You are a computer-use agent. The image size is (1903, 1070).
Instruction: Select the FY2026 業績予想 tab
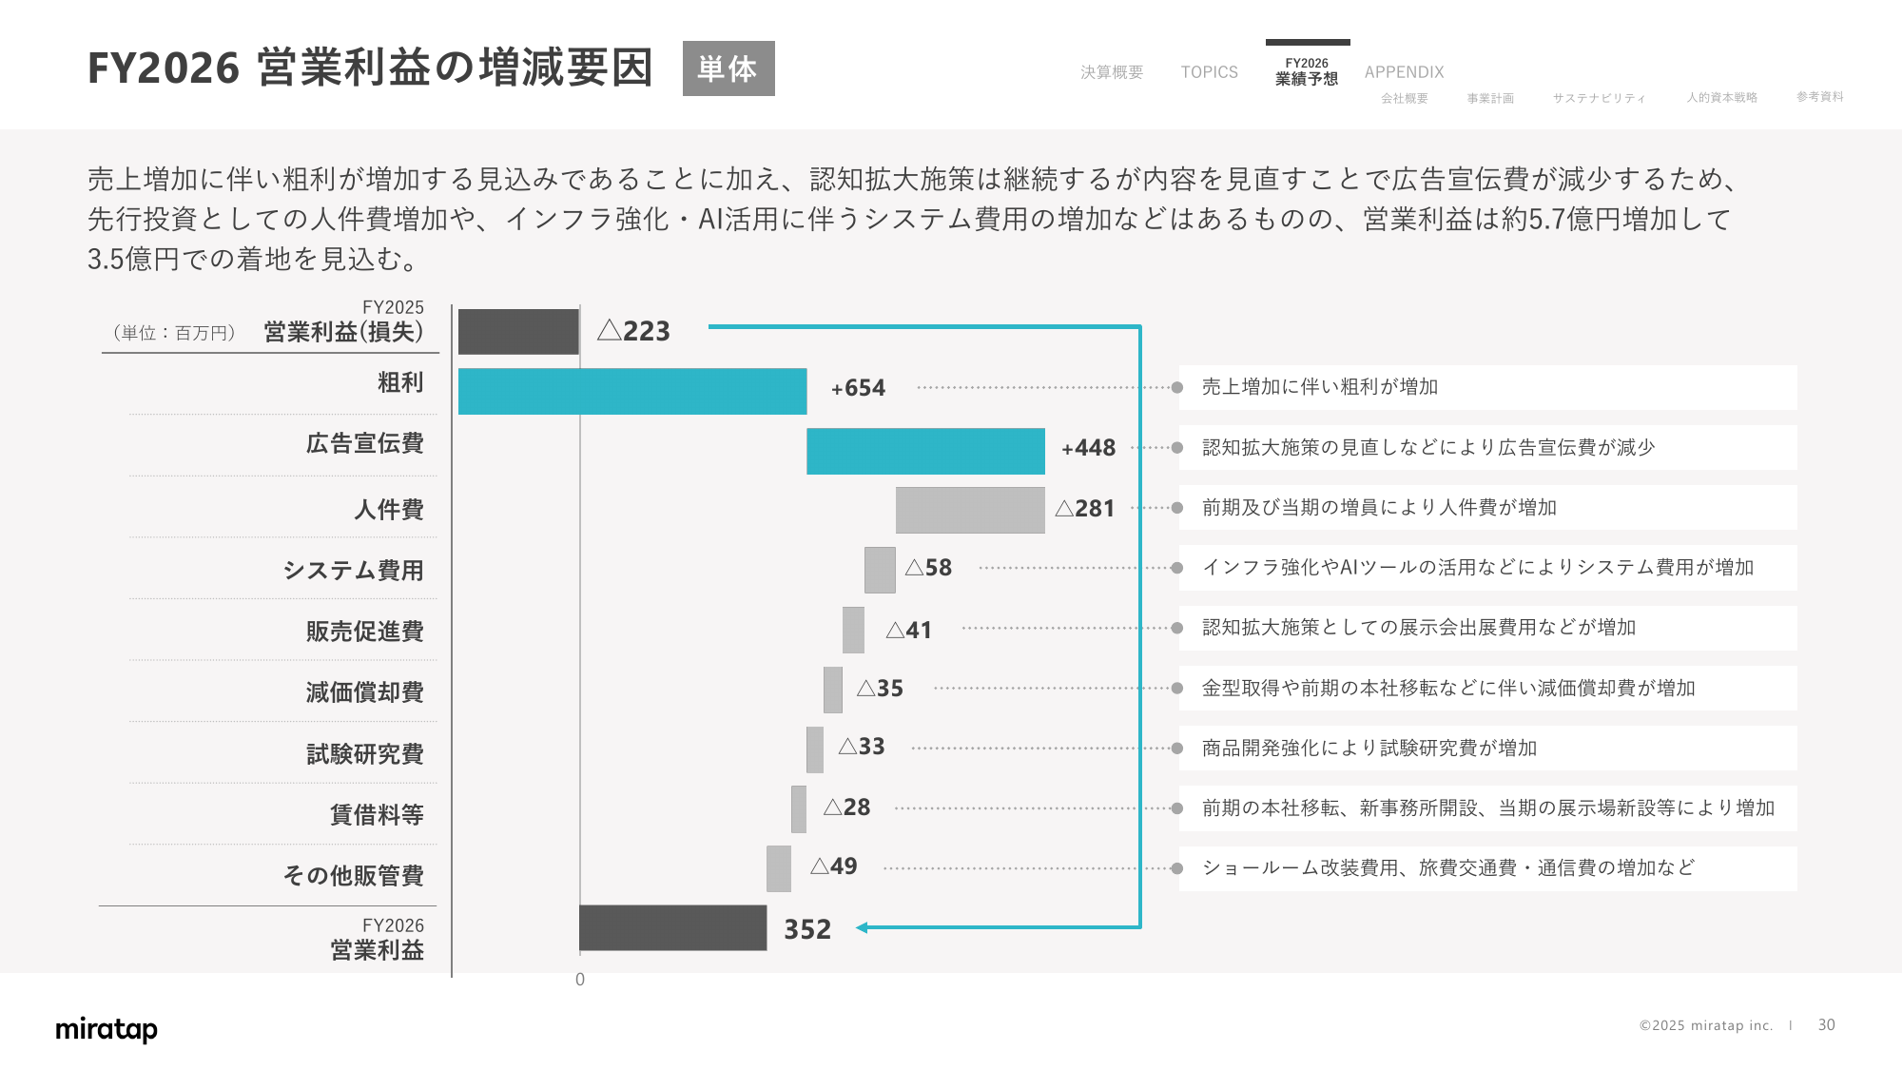tap(1307, 71)
